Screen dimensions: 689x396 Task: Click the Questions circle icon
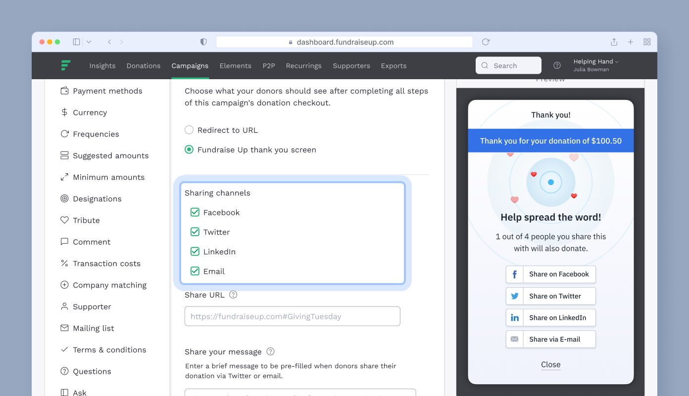tap(64, 371)
